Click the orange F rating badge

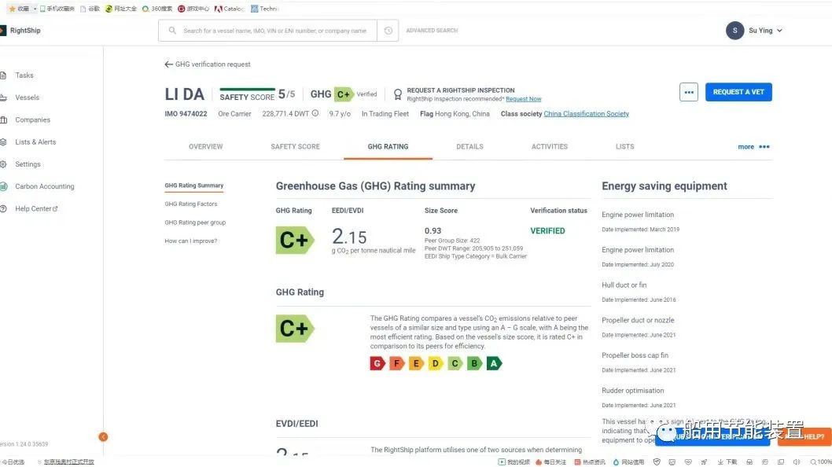point(397,363)
